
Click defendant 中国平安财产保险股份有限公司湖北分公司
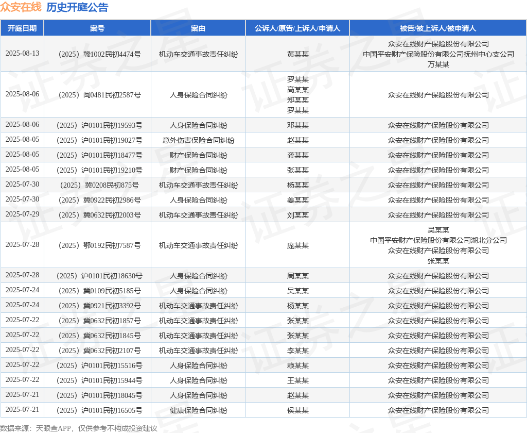click(438, 240)
